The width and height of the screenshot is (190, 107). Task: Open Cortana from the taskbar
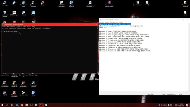pos(12,105)
